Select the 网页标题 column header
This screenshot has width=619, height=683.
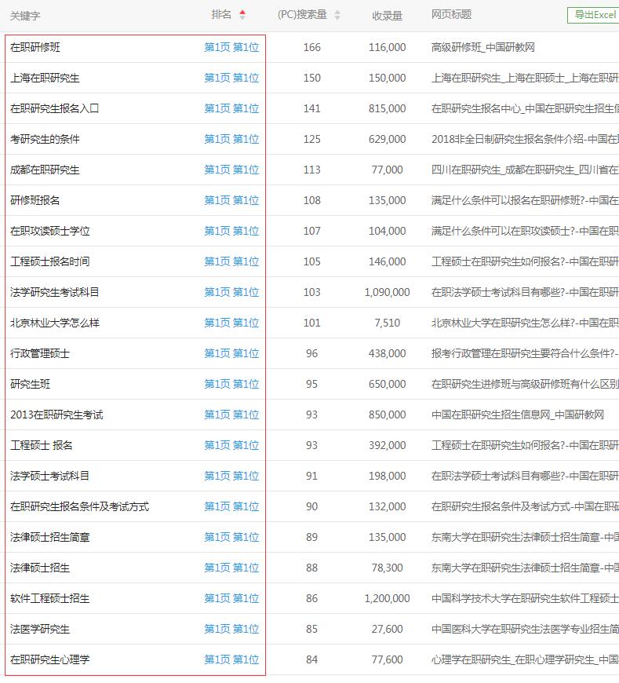click(451, 14)
